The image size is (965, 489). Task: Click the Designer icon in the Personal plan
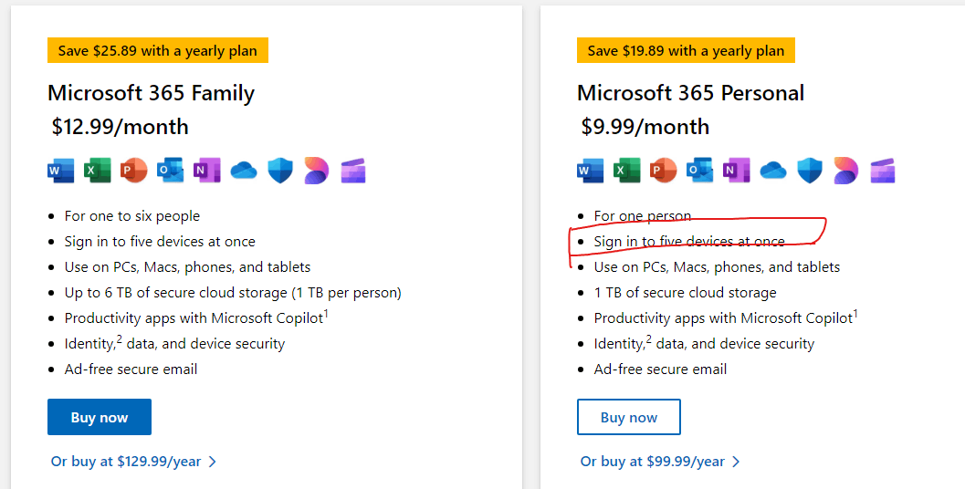(846, 171)
